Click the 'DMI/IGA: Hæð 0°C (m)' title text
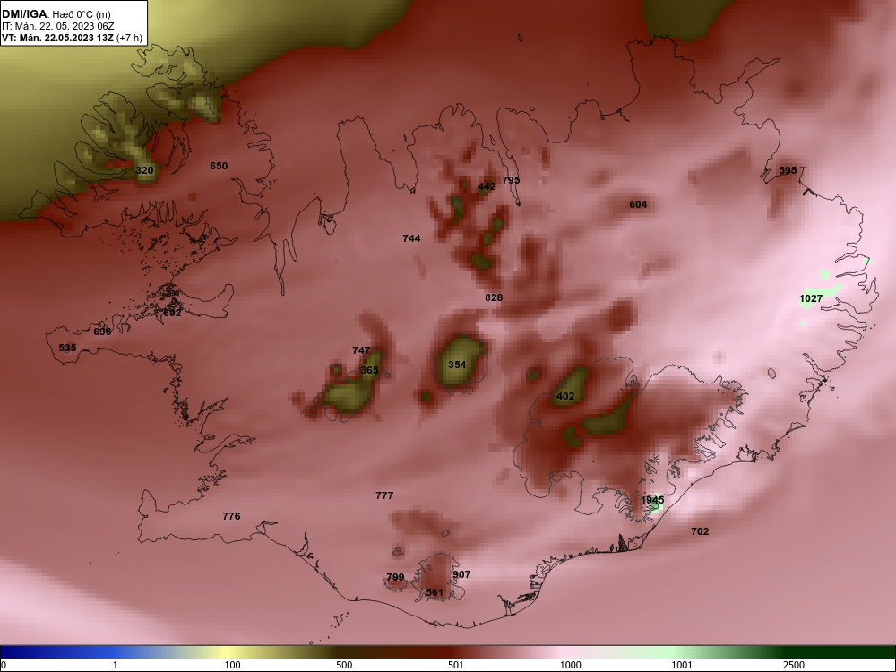The height and width of the screenshot is (672, 896). click(56, 14)
